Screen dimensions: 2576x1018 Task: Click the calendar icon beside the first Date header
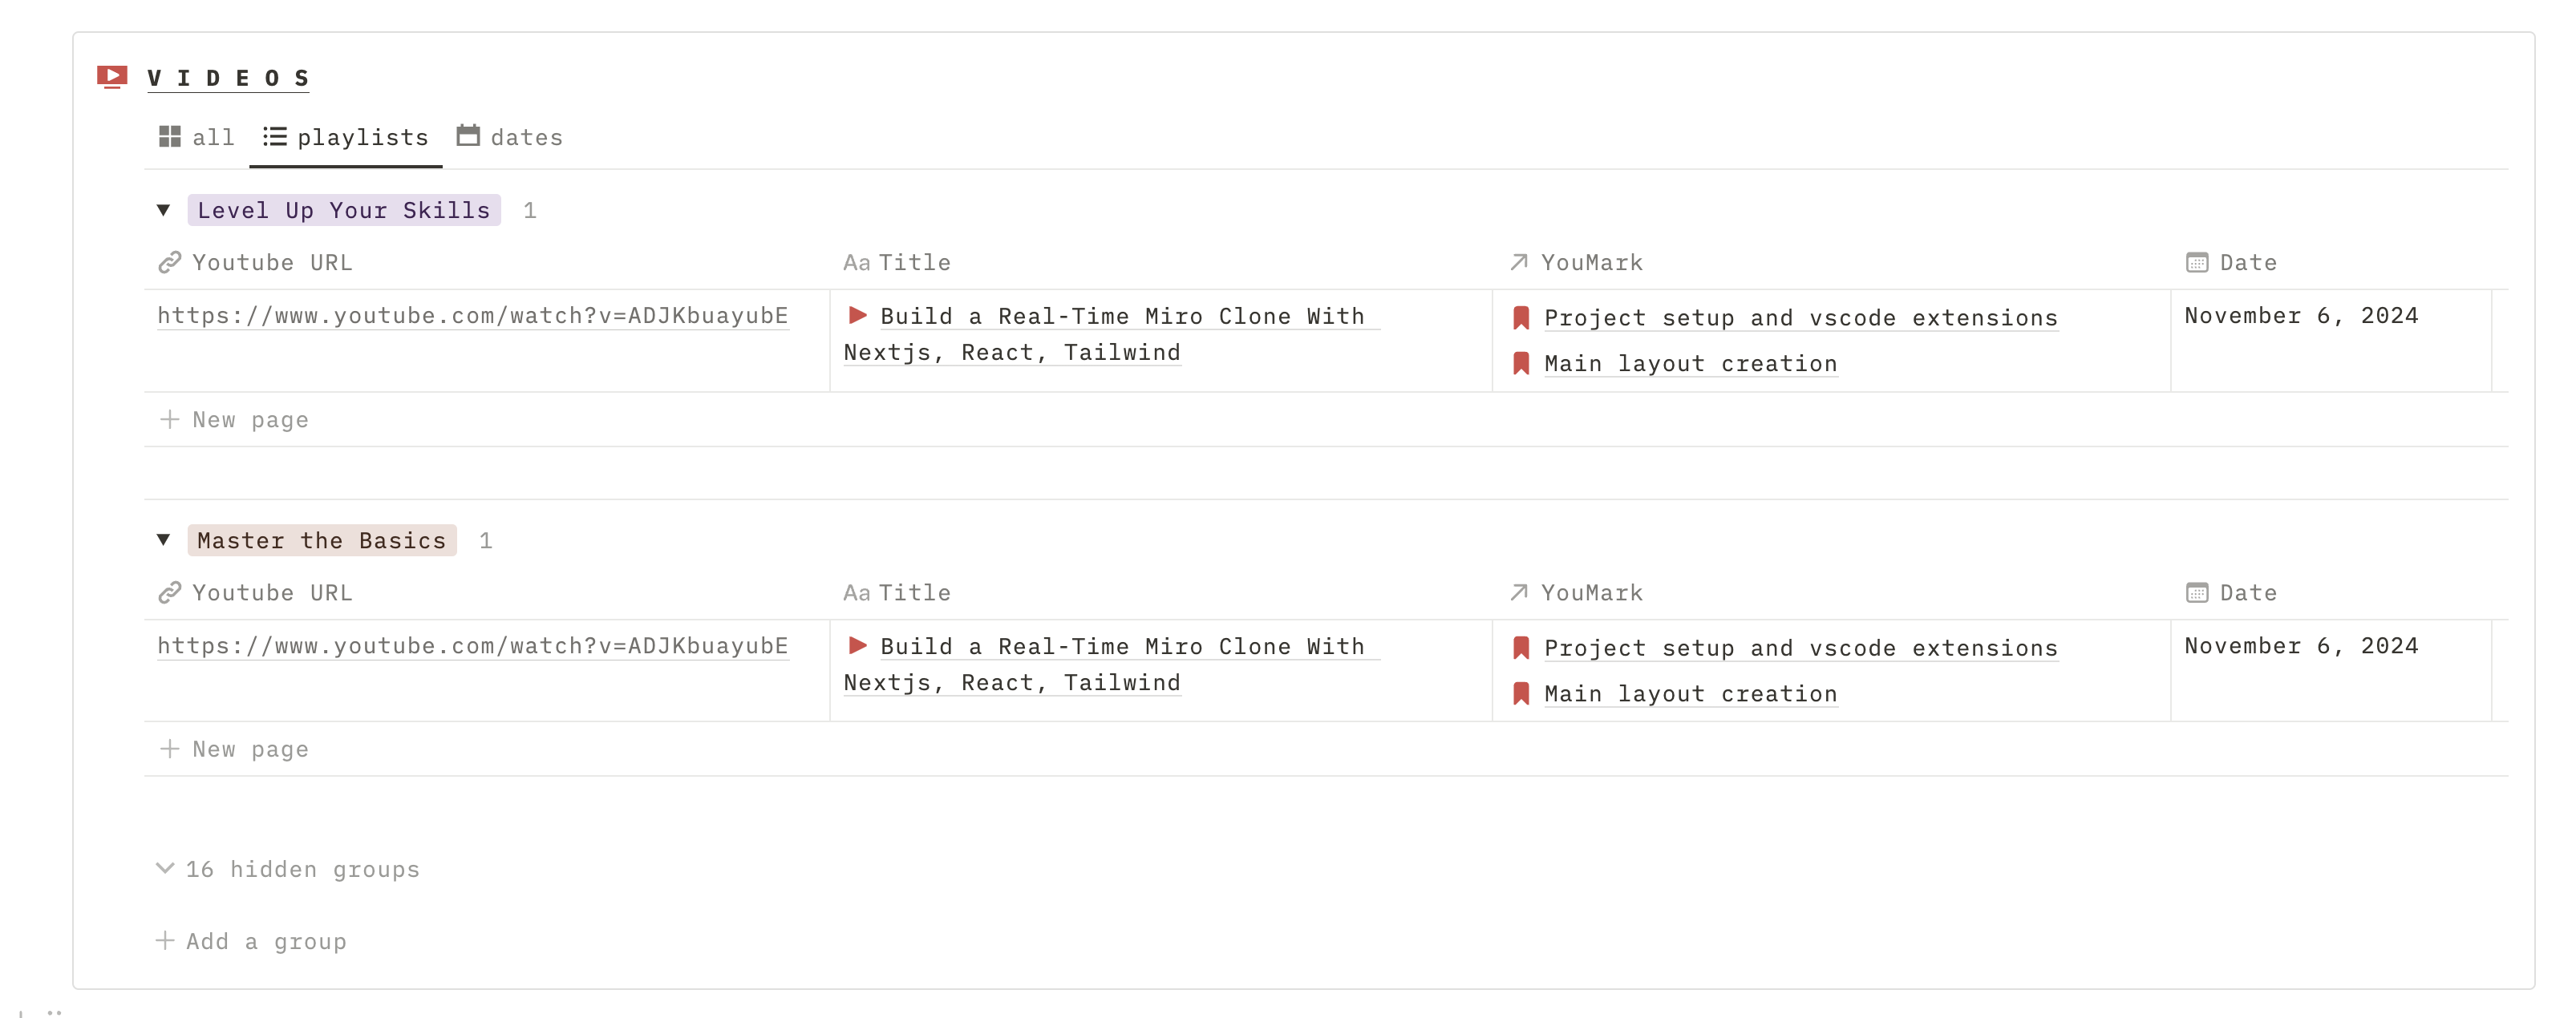click(2197, 263)
